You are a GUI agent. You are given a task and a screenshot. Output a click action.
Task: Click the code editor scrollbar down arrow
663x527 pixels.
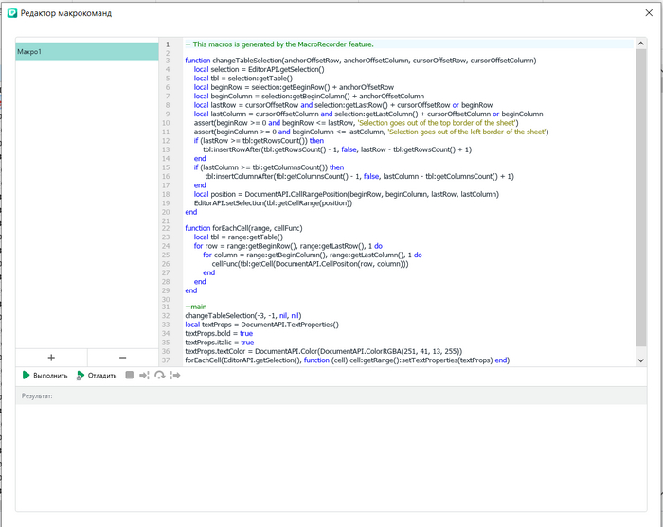coord(641,360)
